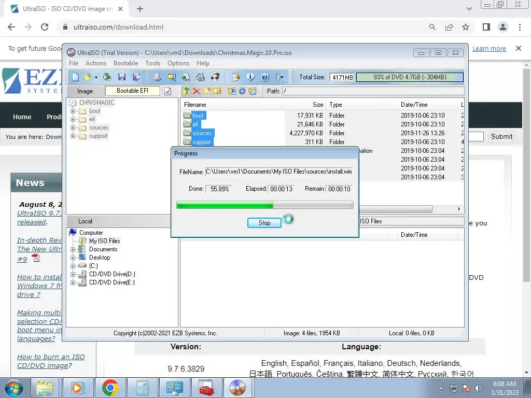Click the Total Size value box
The width and height of the screenshot is (531, 398).
(x=342, y=77)
